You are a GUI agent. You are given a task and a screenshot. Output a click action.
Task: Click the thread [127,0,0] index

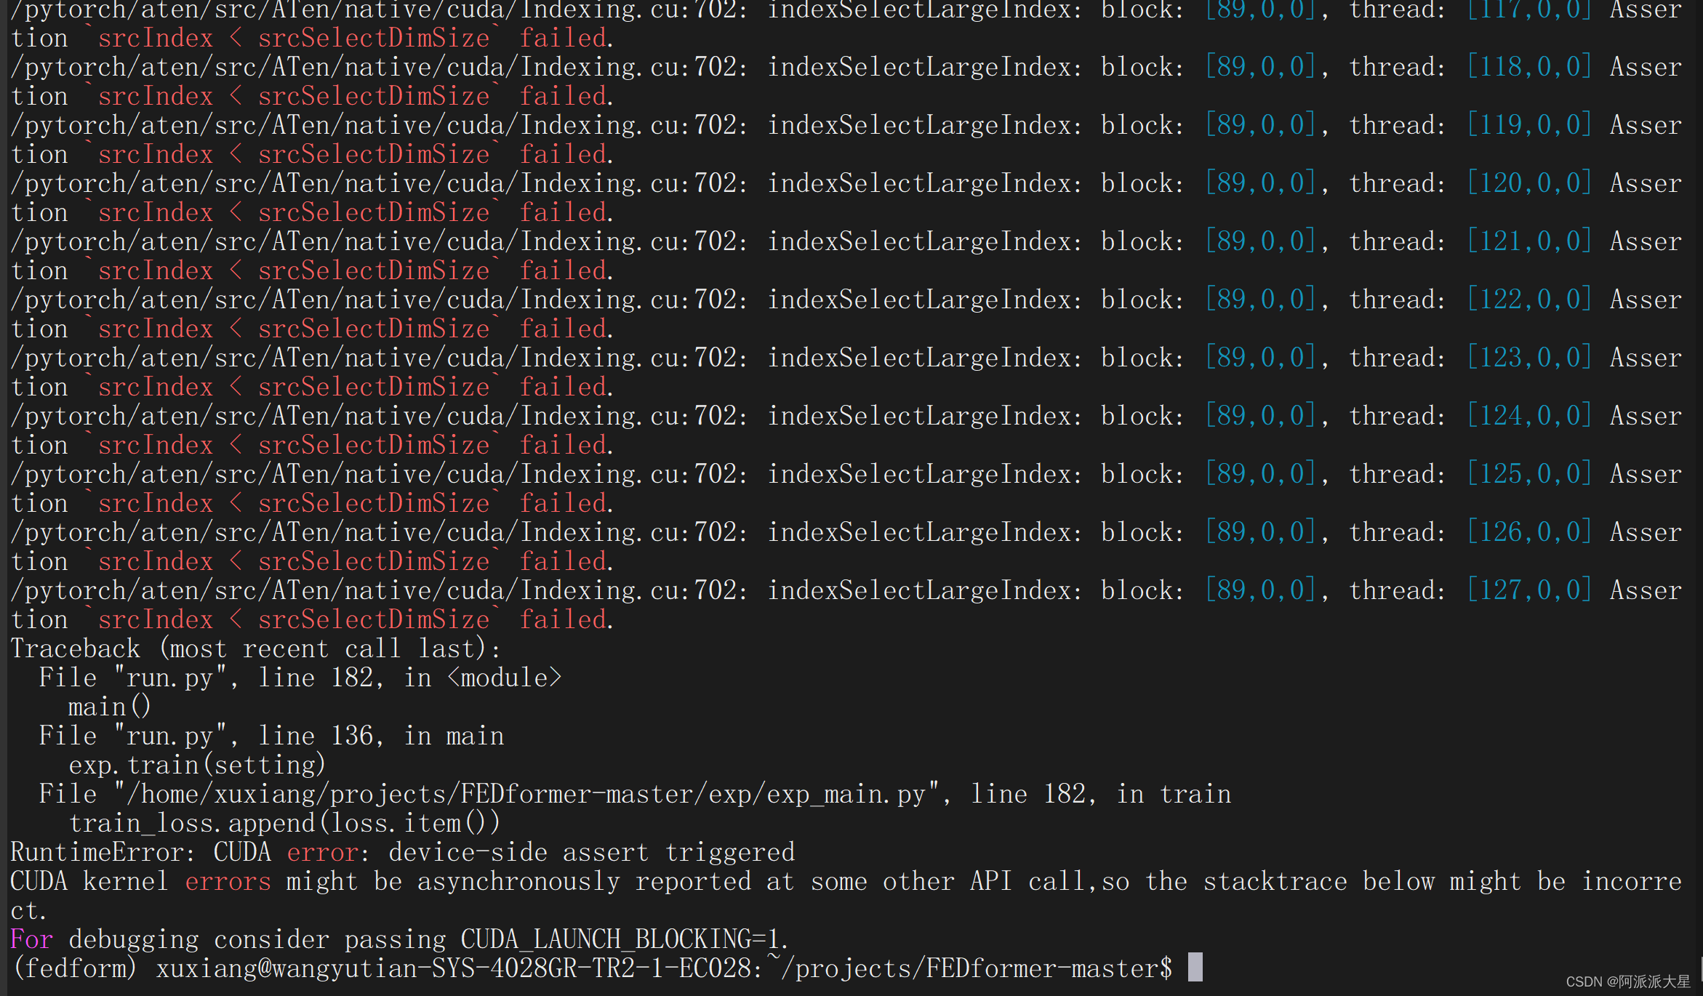(x=1528, y=590)
